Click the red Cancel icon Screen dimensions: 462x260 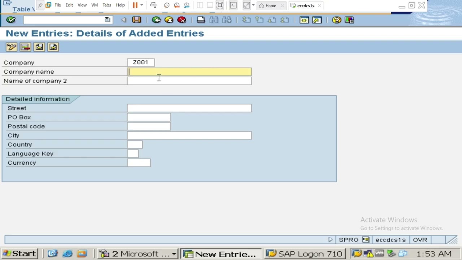(182, 20)
